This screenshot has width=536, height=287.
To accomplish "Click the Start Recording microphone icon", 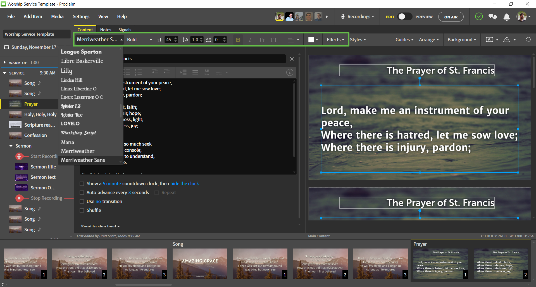I will (19, 156).
